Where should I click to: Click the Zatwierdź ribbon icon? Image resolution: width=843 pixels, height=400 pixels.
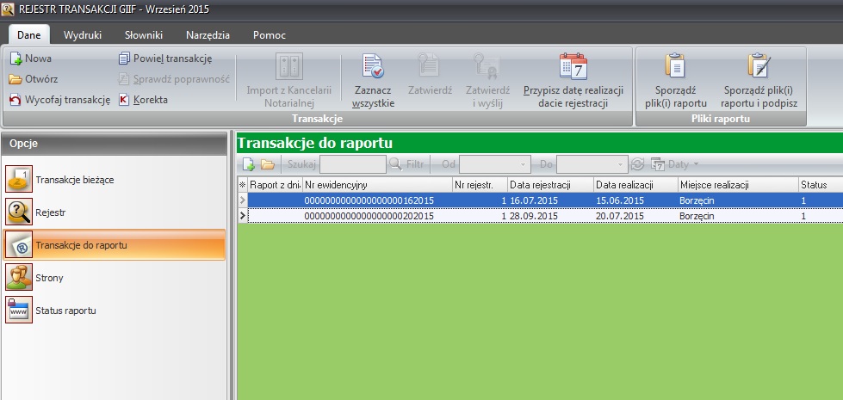(430, 65)
